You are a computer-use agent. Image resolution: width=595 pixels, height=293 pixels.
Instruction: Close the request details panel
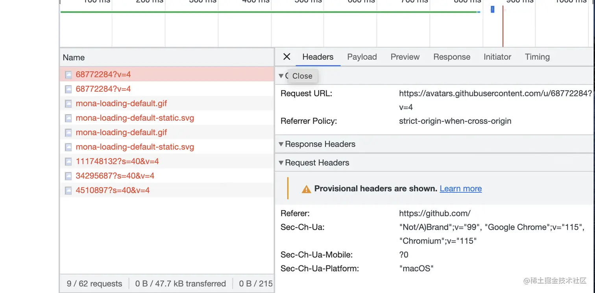coord(287,57)
